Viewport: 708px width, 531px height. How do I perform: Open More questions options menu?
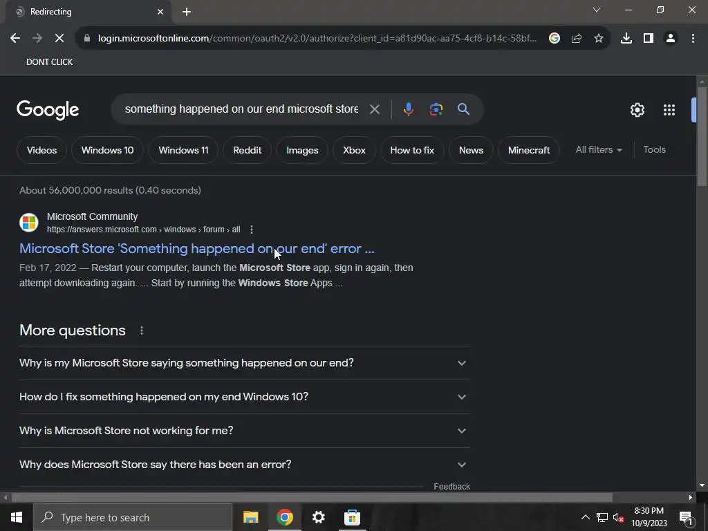(x=141, y=330)
